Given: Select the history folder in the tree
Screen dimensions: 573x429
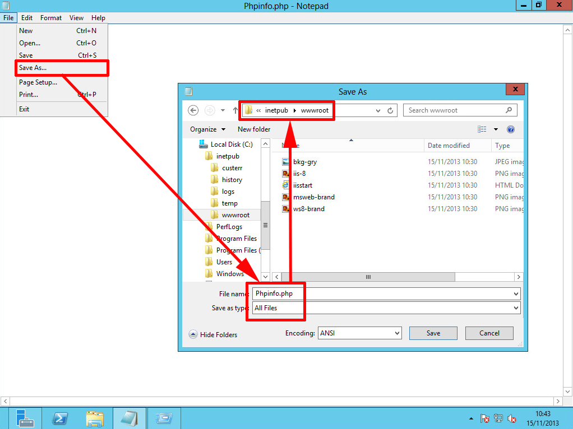Looking at the screenshot, I should (x=227, y=180).
